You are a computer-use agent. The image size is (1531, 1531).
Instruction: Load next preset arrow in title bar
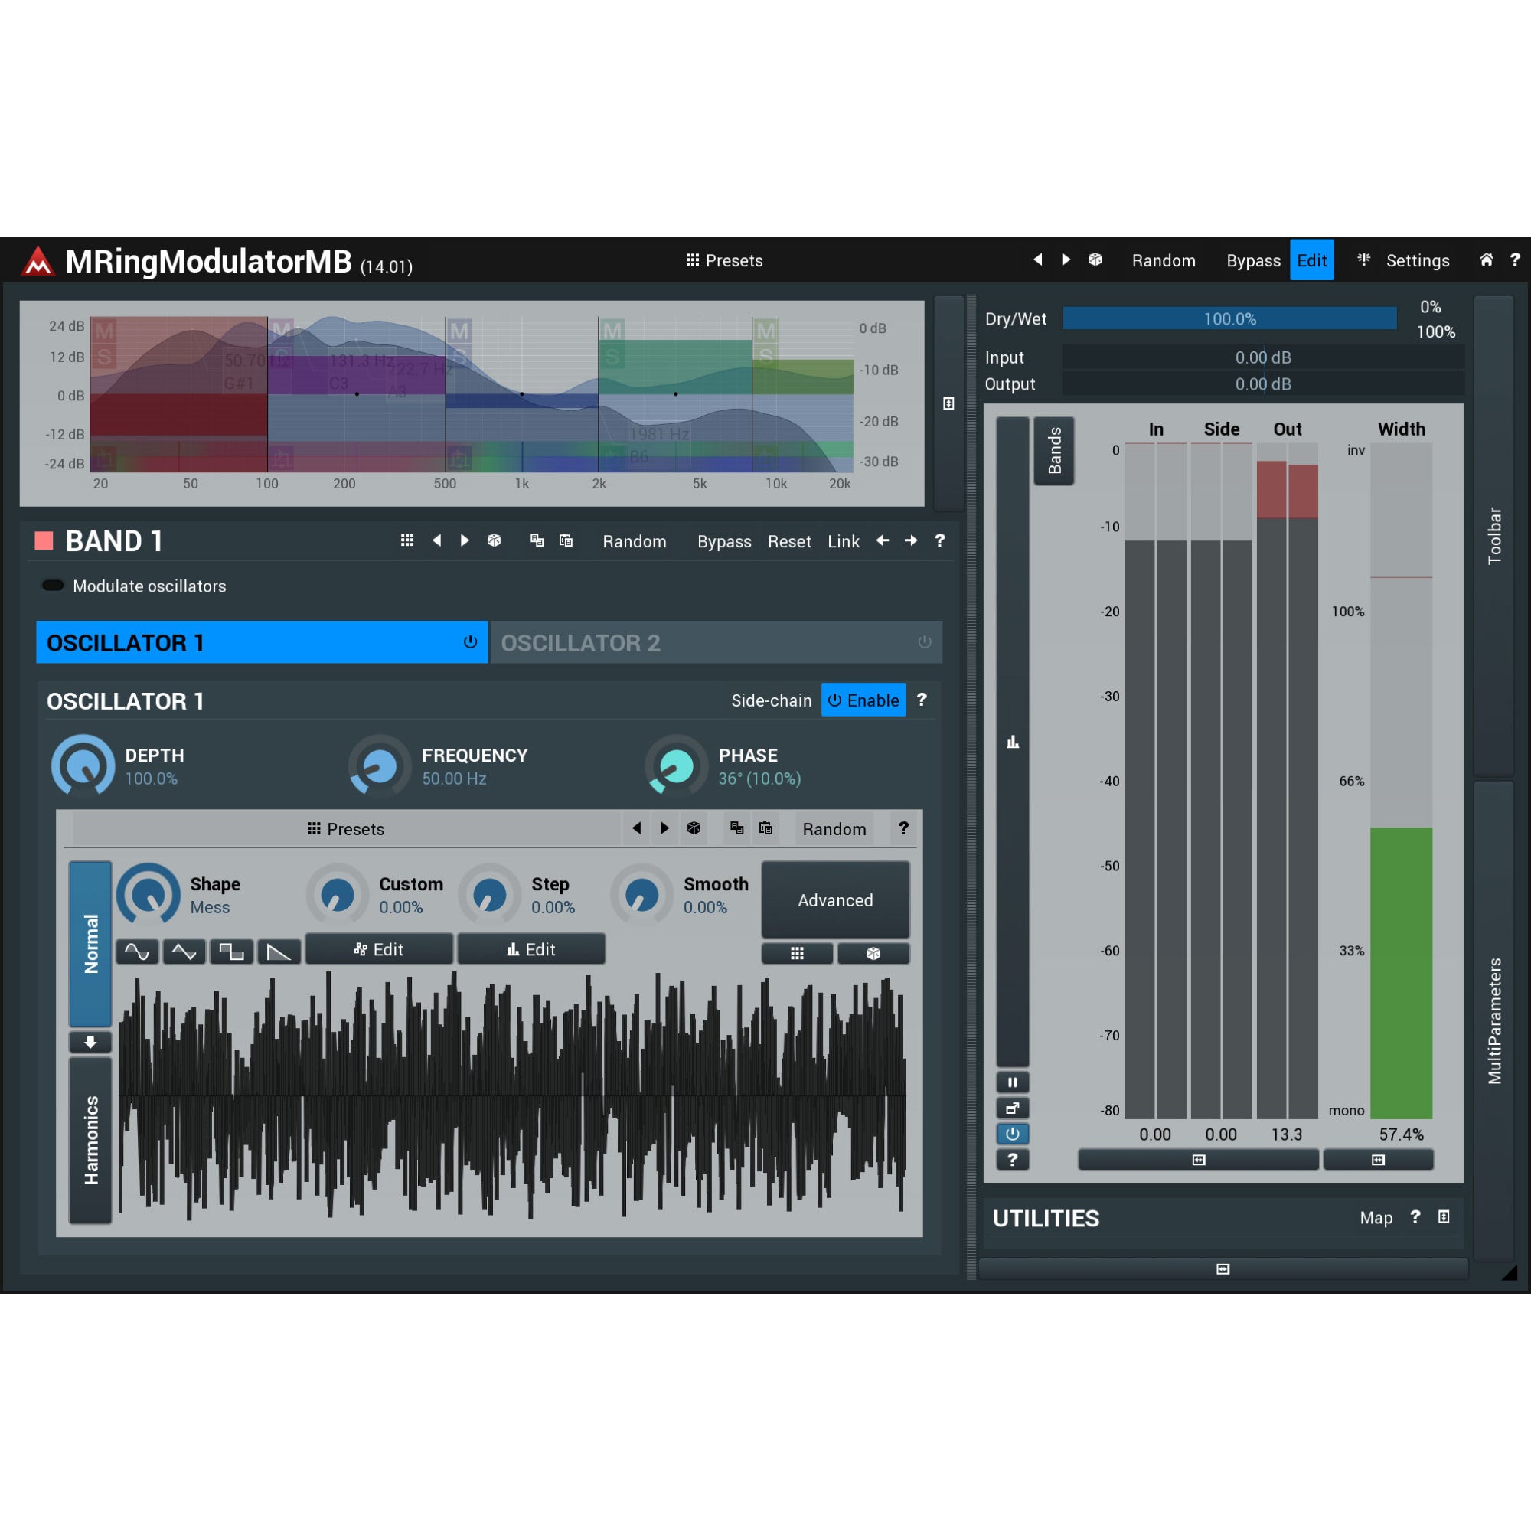click(1066, 260)
